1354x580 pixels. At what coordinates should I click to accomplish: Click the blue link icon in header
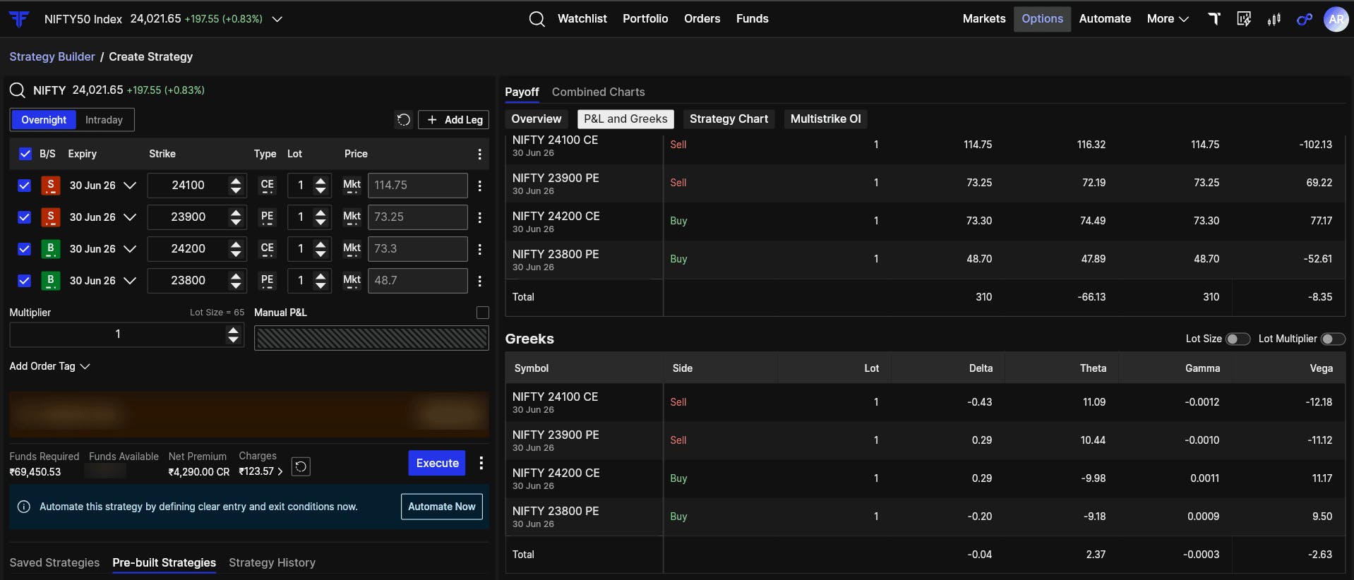1305,19
